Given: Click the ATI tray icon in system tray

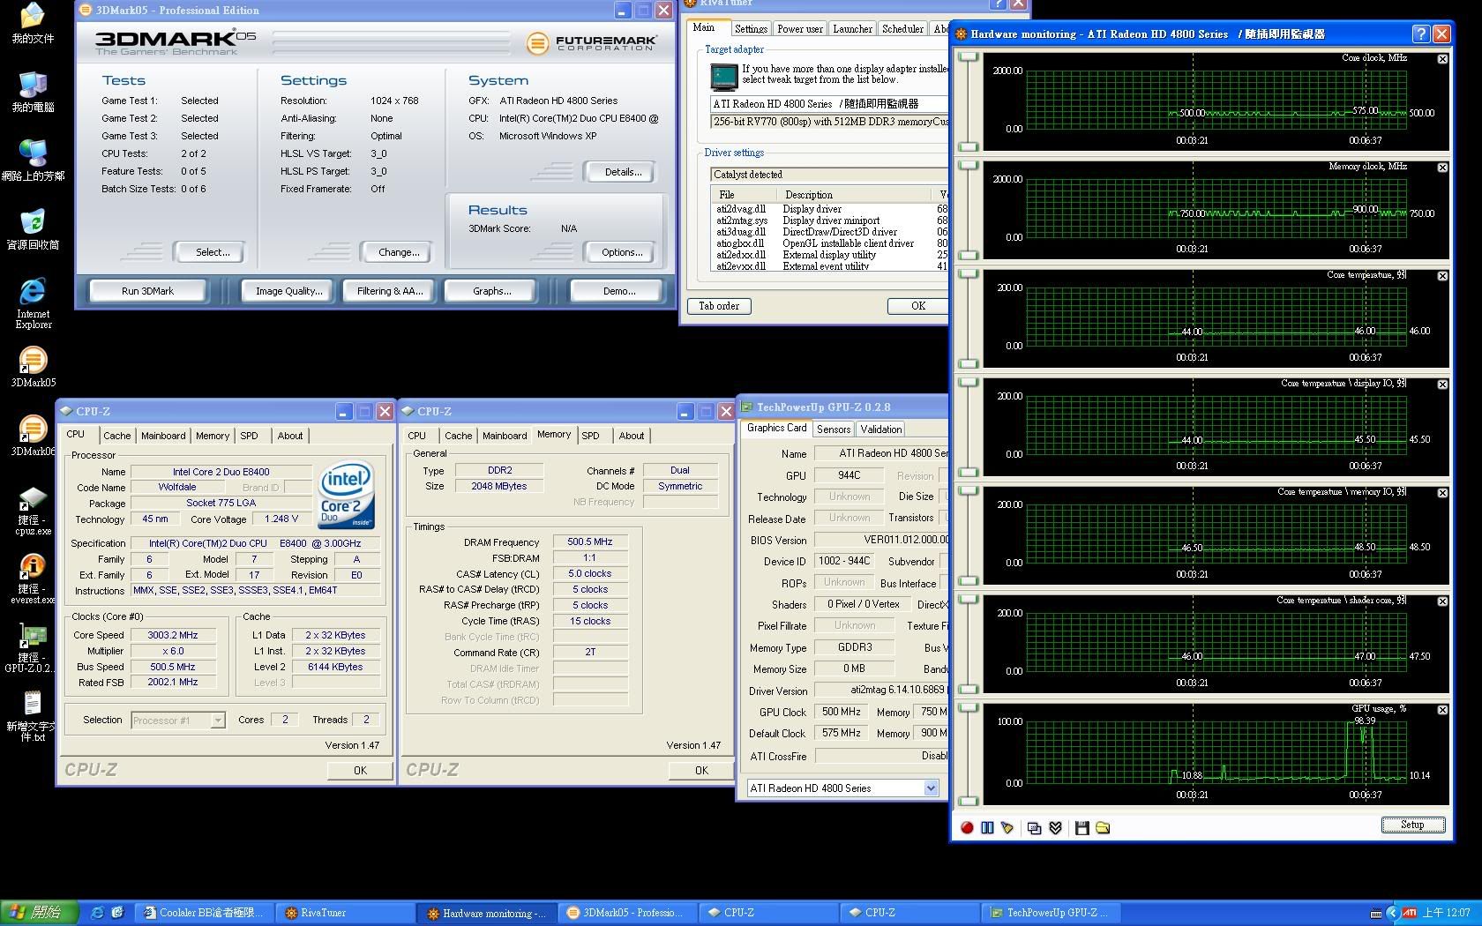Looking at the screenshot, I should click(1411, 913).
